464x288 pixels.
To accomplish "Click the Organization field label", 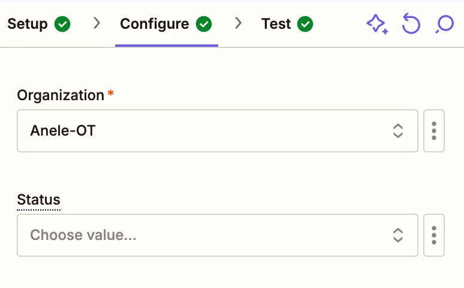I will [x=61, y=95].
